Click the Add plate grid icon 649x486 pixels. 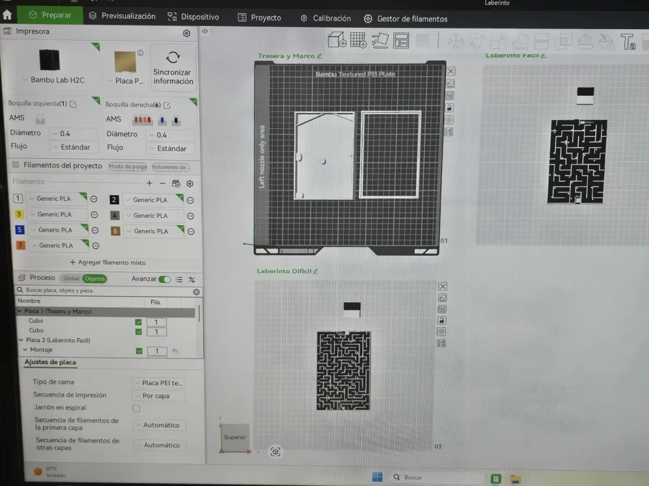coord(358,40)
